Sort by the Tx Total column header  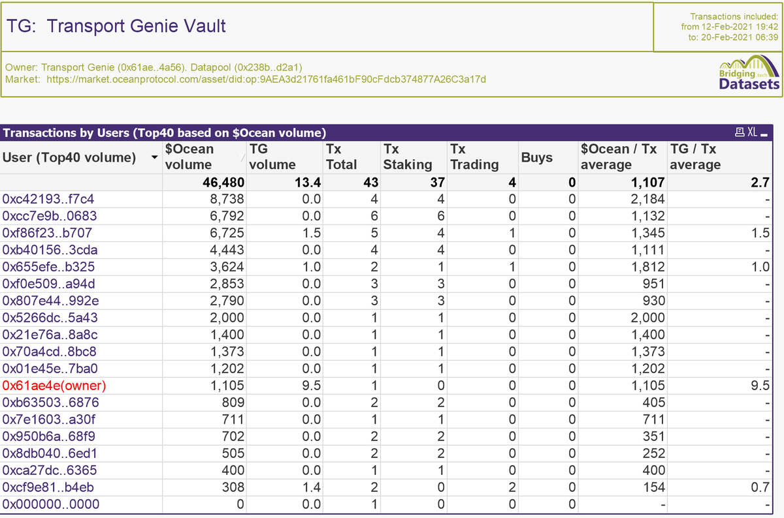[351, 157]
